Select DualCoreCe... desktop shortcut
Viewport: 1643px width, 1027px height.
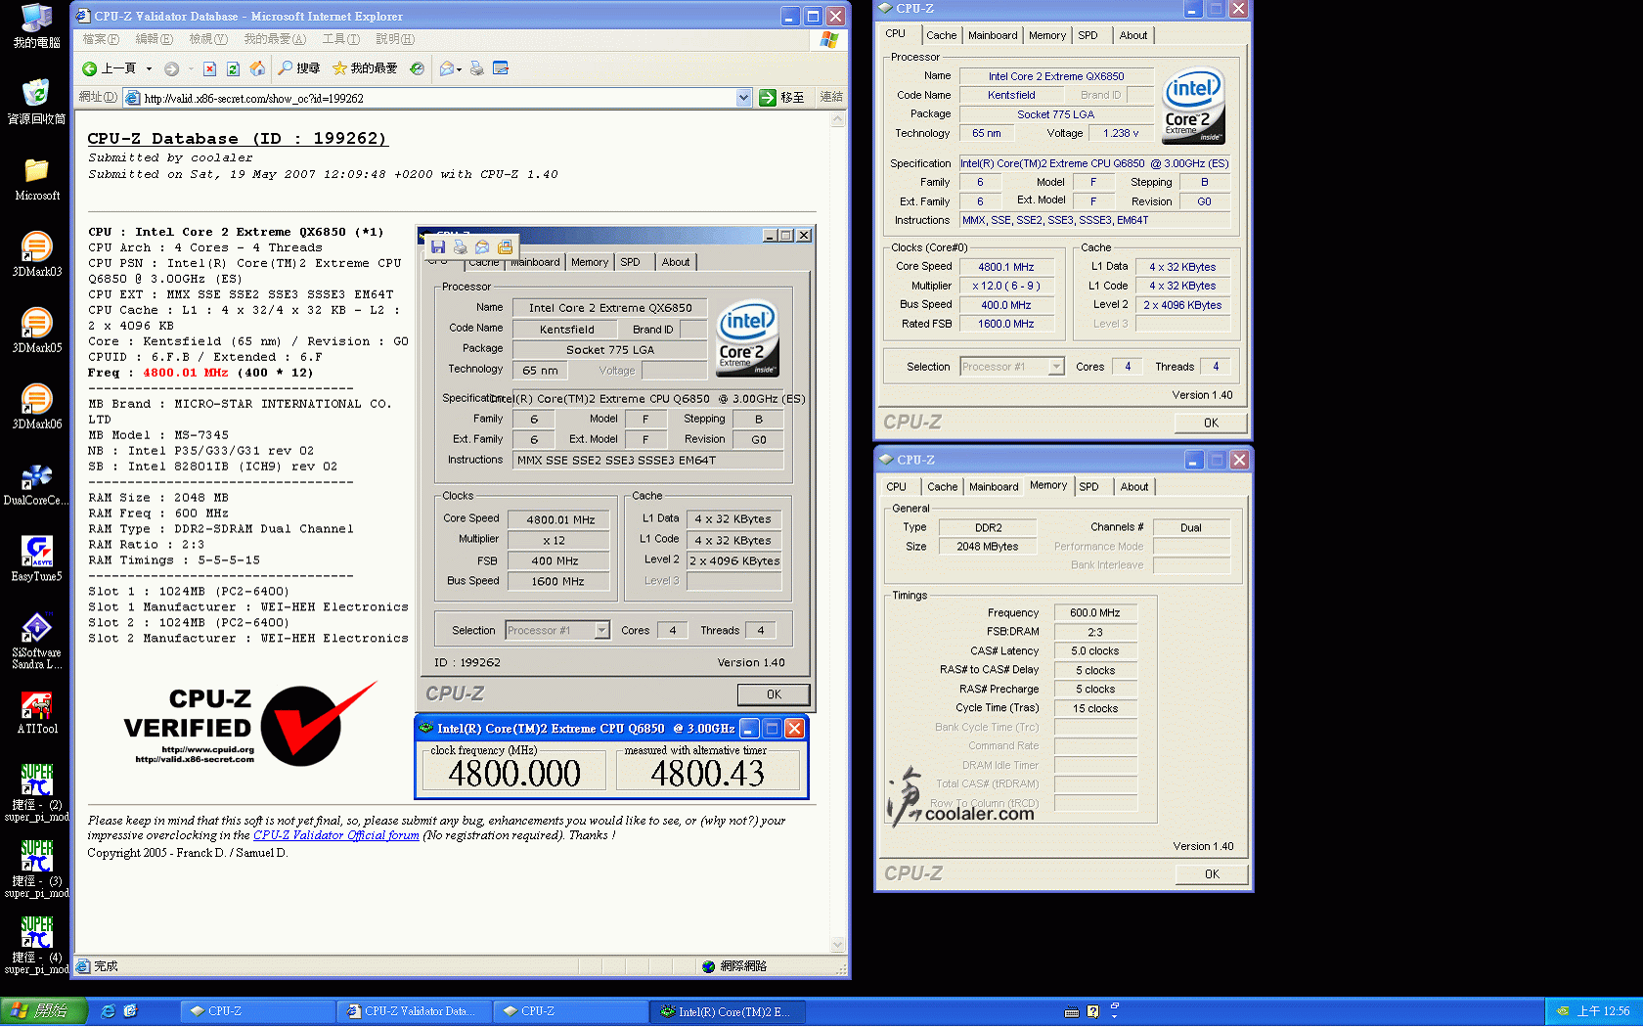pyautogui.click(x=36, y=484)
